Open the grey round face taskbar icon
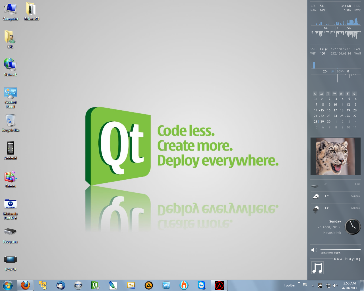The image size is (364, 291). tap(78, 285)
